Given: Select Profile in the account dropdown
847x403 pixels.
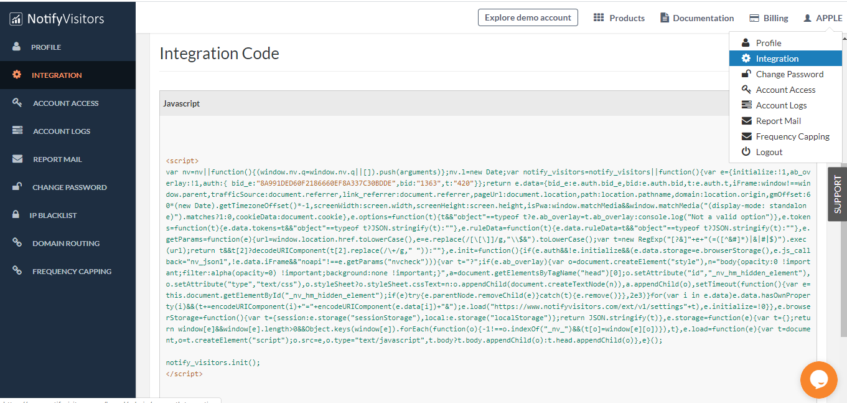Looking at the screenshot, I should 785,42.
